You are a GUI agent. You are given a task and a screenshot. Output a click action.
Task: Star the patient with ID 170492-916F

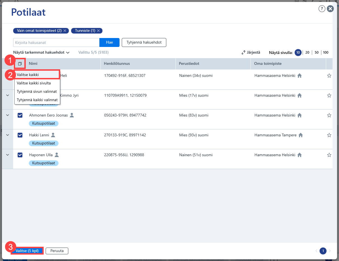(x=329, y=75)
